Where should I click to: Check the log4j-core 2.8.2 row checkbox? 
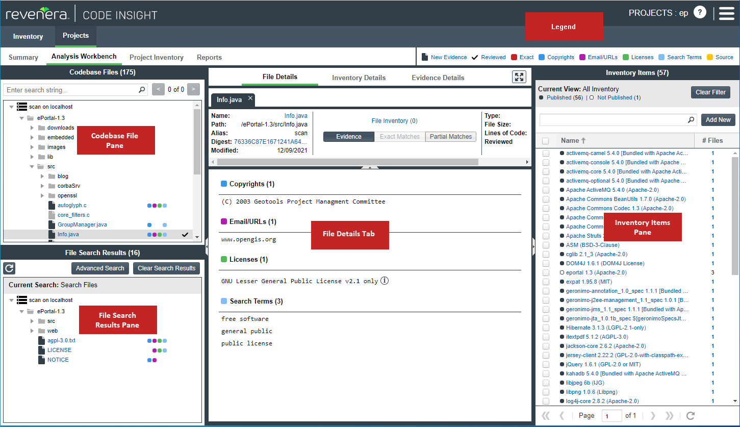[546, 401]
